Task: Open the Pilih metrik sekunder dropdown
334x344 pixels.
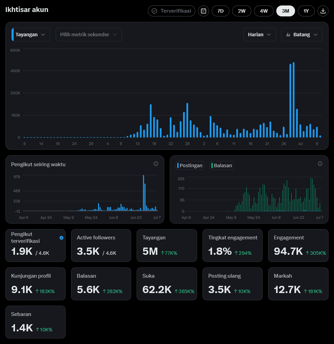Action: (x=89, y=35)
